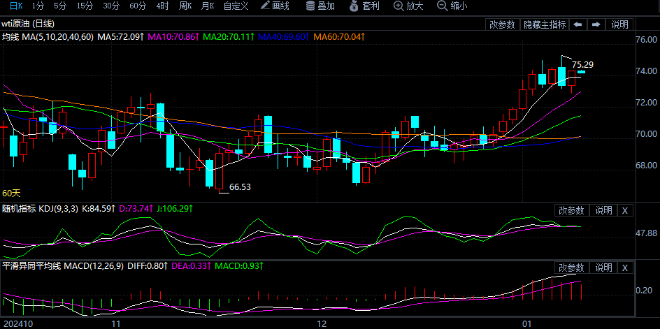Click the left arrow chart navigation button

(578, 24)
